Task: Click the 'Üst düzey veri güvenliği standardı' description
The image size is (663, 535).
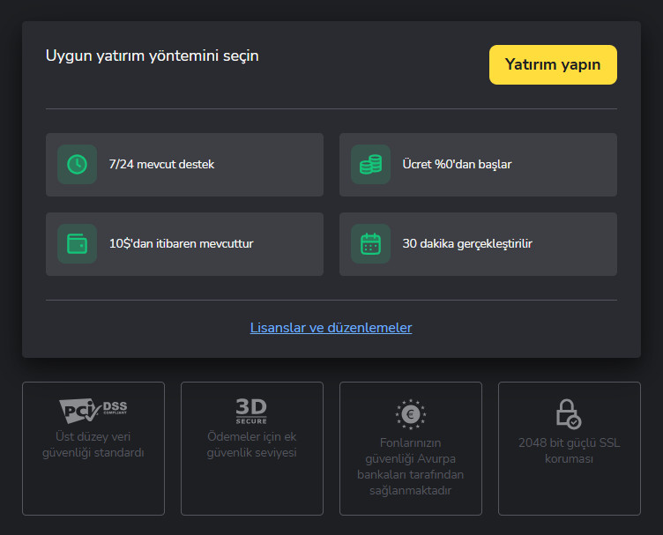Action: point(93,444)
